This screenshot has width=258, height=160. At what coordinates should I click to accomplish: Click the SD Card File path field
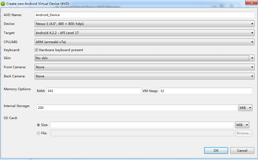142,133
